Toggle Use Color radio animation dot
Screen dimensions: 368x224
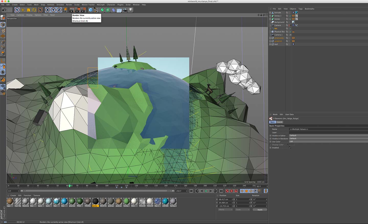click(270, 142)
